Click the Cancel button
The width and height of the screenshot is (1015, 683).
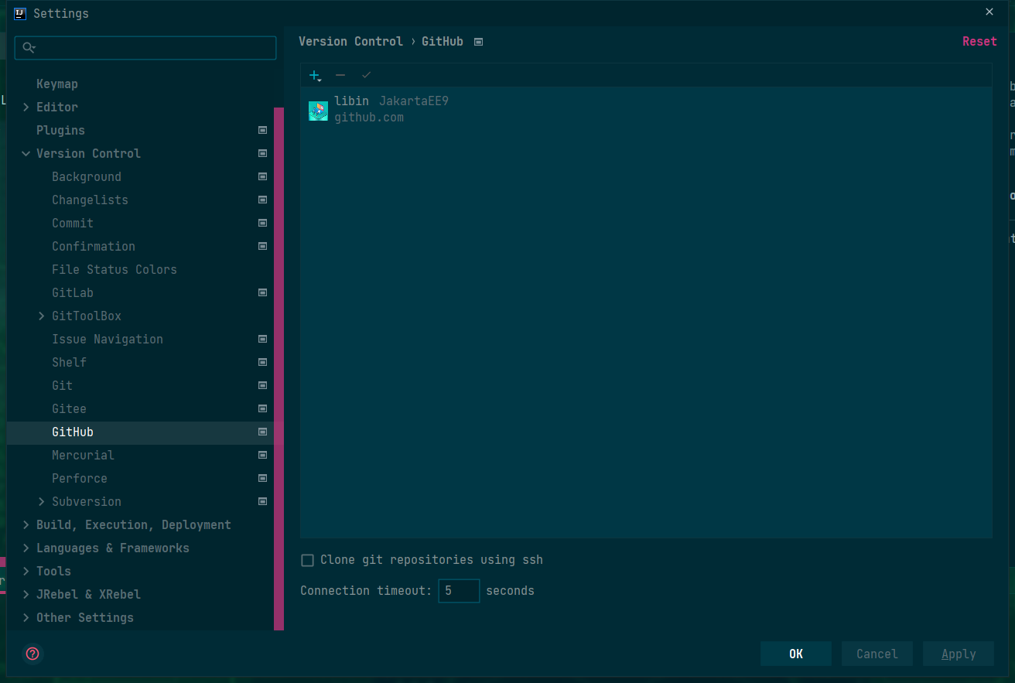[877, 654]
